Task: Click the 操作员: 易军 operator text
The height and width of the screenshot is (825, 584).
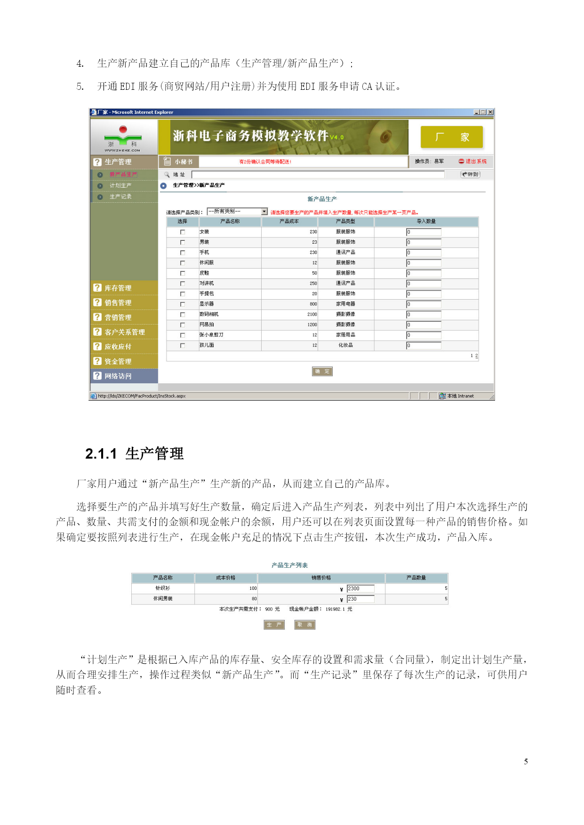Action: pos(429,161)
